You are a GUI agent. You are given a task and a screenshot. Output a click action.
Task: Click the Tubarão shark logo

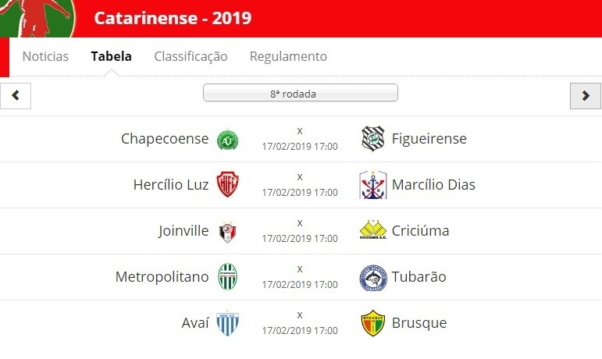[x=373, y=278]
